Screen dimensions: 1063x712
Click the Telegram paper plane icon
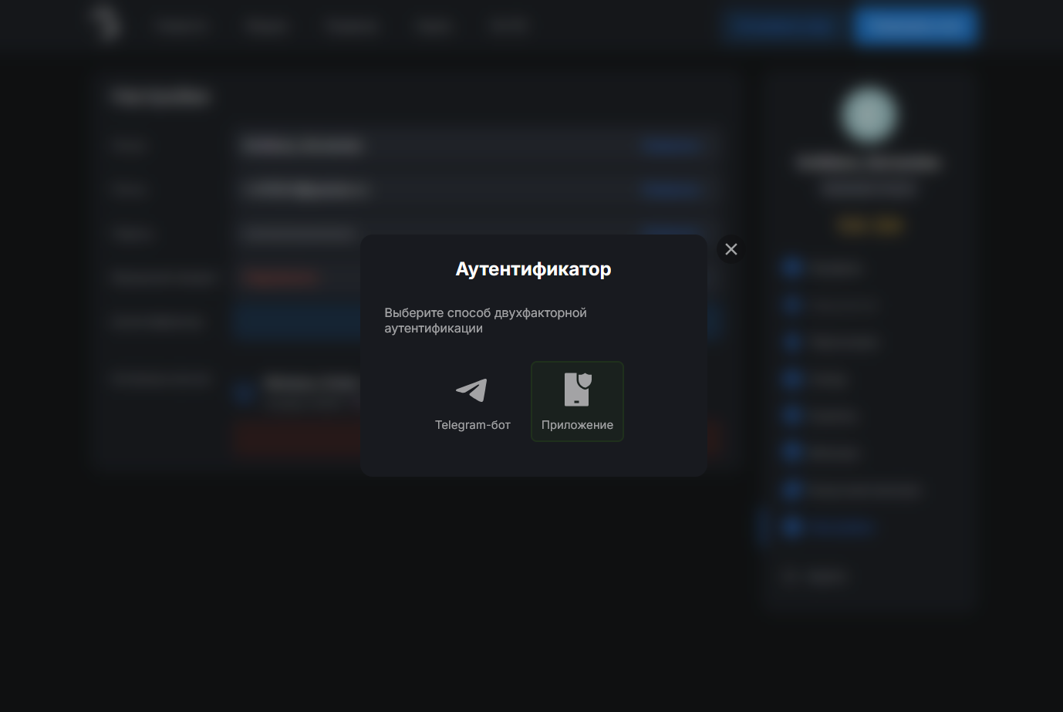[471, 390]
